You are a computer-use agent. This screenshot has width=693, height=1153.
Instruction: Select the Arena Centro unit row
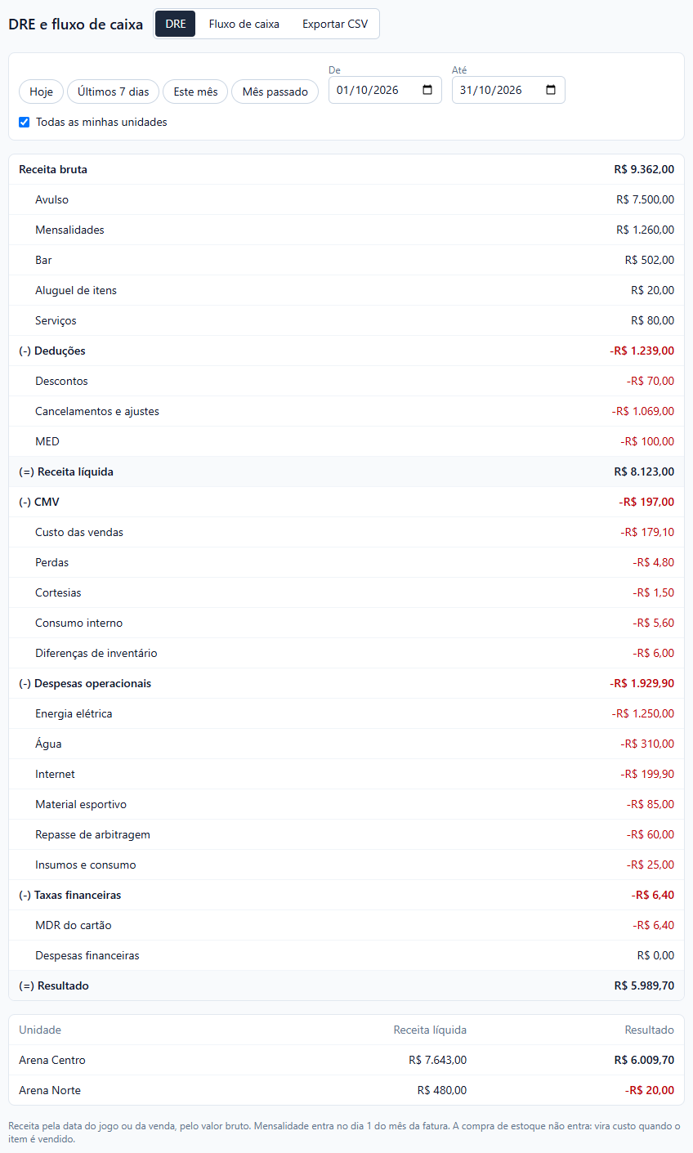coord(346,1061)
